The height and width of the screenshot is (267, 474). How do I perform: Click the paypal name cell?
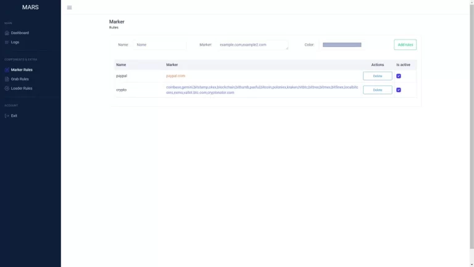pos(122,76)
